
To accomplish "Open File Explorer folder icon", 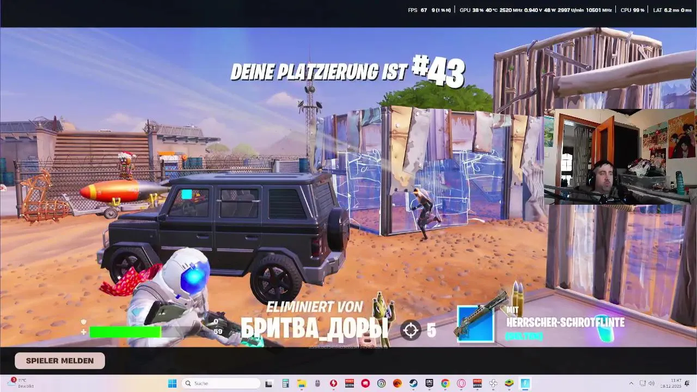I will pos(301,383).
